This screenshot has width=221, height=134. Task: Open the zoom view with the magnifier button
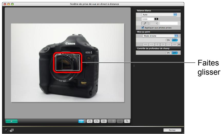click(x=127, y=121)
